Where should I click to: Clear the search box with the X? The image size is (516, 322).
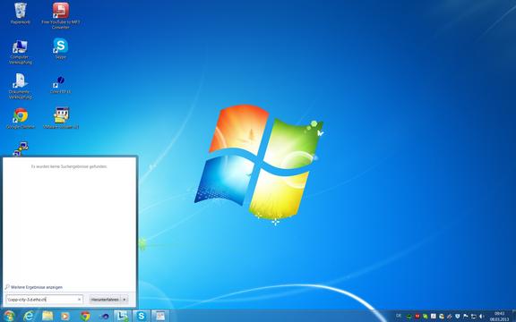pos(79,300)
